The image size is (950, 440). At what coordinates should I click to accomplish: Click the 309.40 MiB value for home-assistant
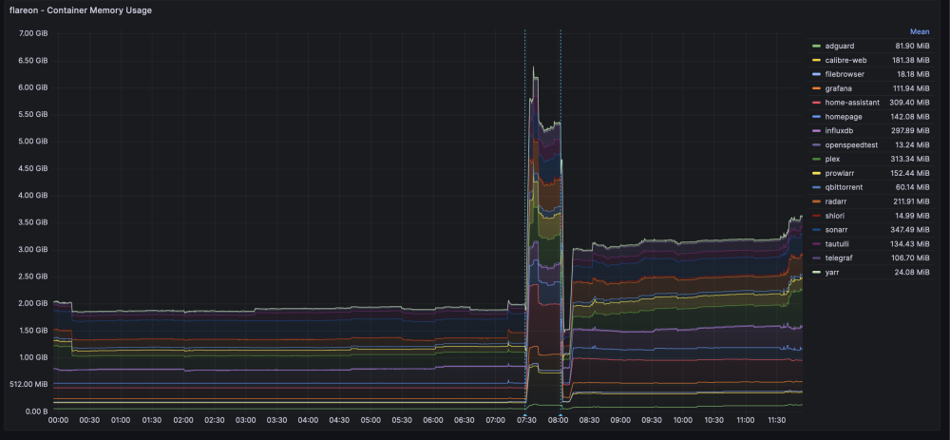coord(909,103)
